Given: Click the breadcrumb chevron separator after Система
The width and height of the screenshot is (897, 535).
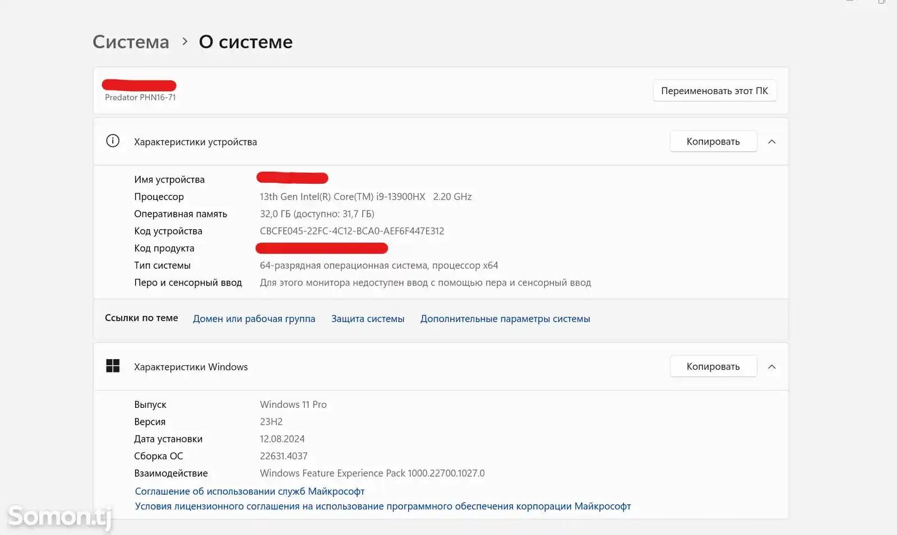Looking at the screenshot, I should click(184, 41).
